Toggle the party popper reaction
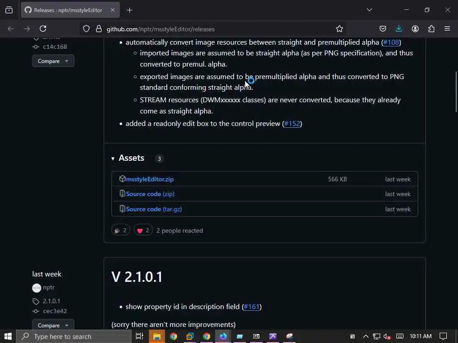 click(x=121, y=230)
